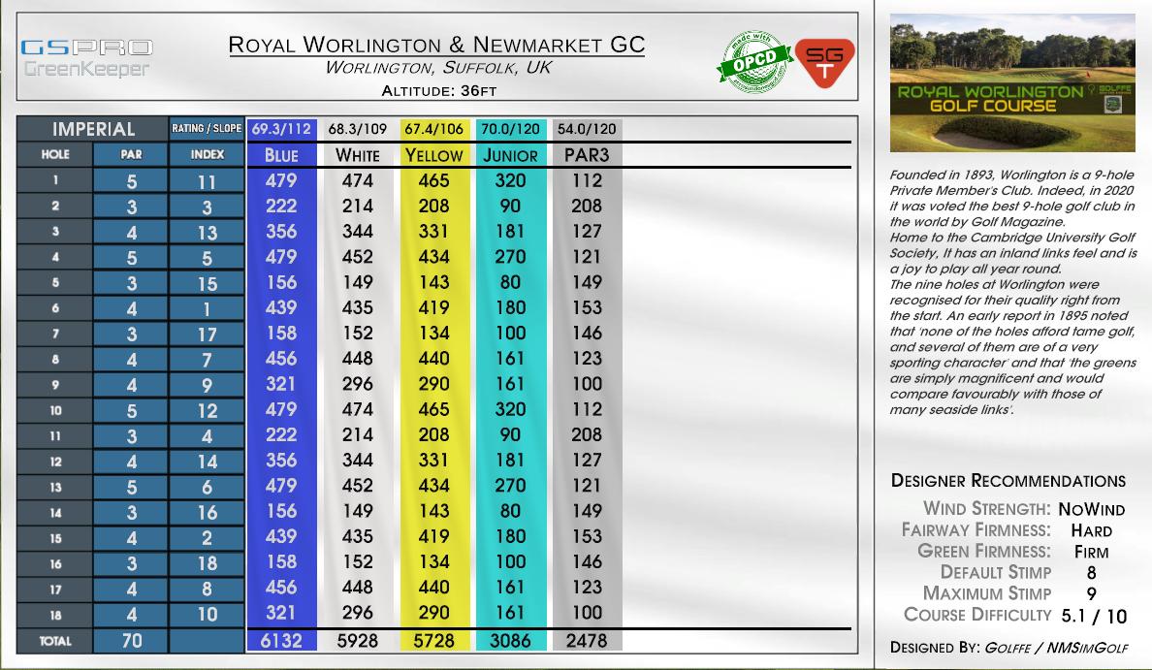Image resolution: width=1152 pixels, height=670 pixels.
Task: Click Blue yardage 158 on hole 16
Action: pos(281,562)
